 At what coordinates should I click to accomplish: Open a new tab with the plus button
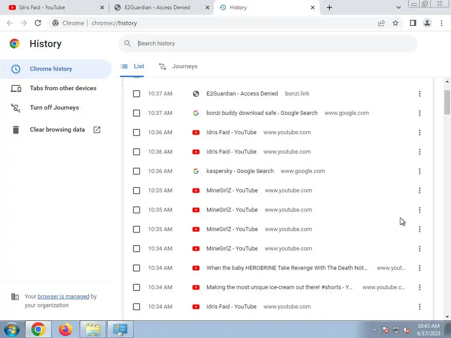[329, 7]
